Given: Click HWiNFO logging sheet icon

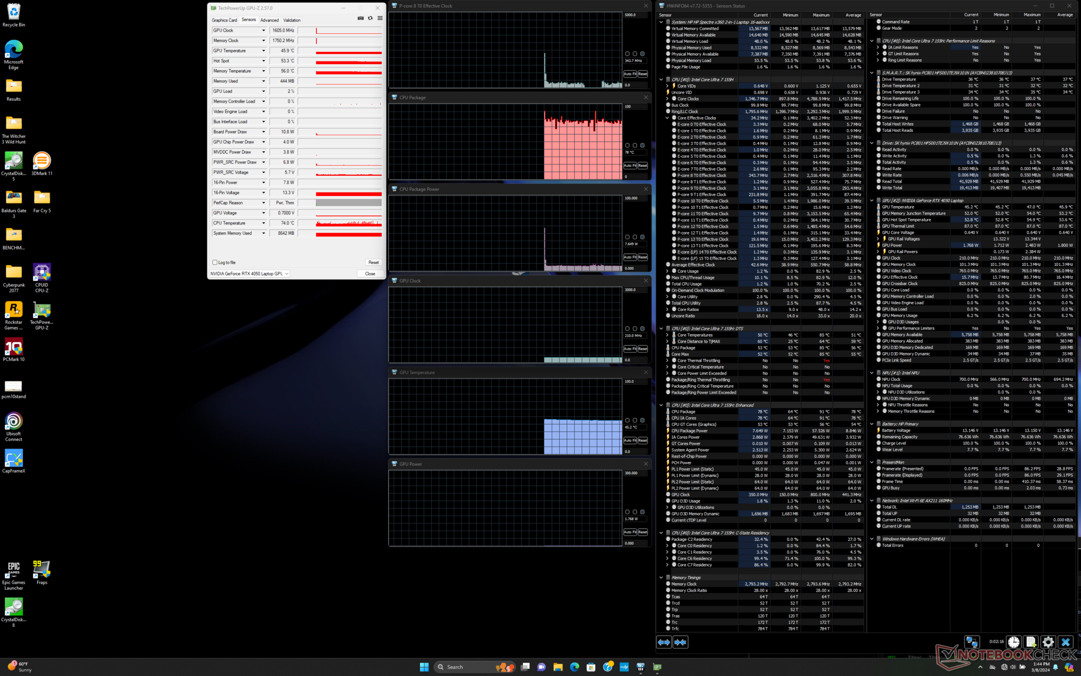Looking at the screenshot, I should click(1030, 642).
